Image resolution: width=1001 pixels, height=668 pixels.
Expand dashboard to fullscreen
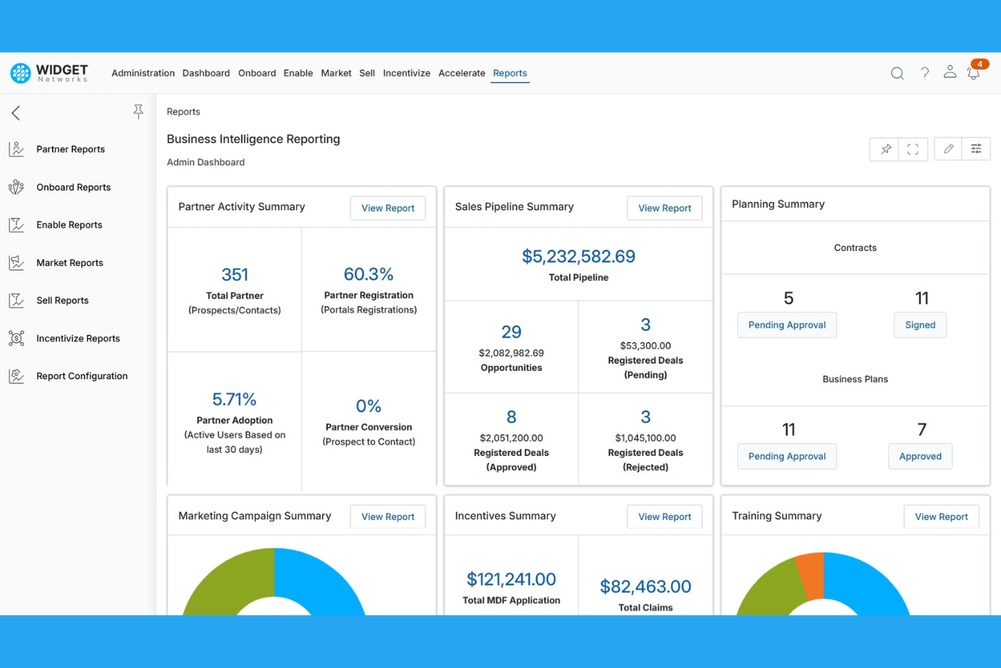(x=913, y=149)
